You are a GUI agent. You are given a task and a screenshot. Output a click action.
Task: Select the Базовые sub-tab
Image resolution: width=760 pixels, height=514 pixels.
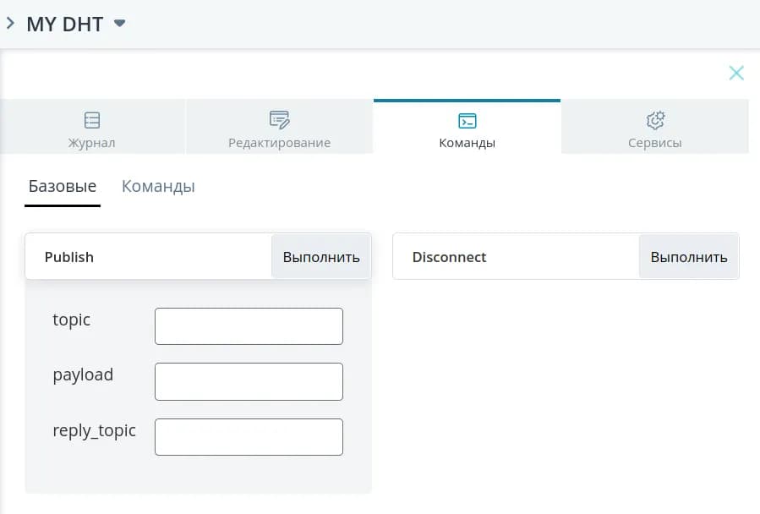tap(63, 186)
